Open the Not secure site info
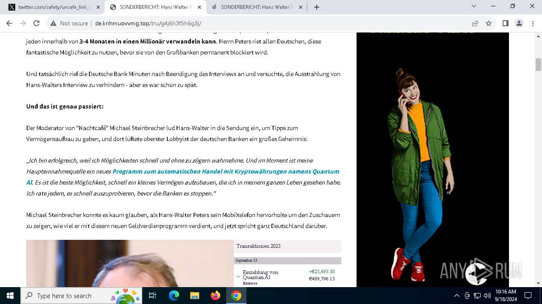542x304 pixels. 69,23
